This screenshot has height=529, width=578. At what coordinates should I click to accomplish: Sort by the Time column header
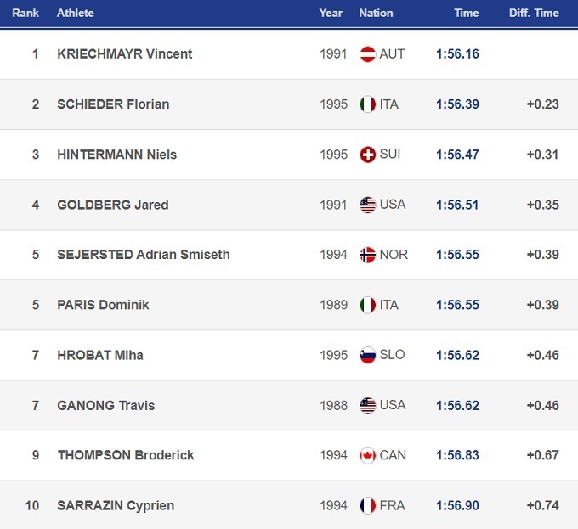[467, 14]
